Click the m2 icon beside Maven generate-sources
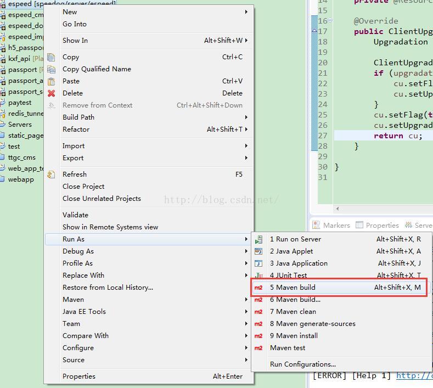The width and height of the screenshot is (433, 388). click(258, 324)
